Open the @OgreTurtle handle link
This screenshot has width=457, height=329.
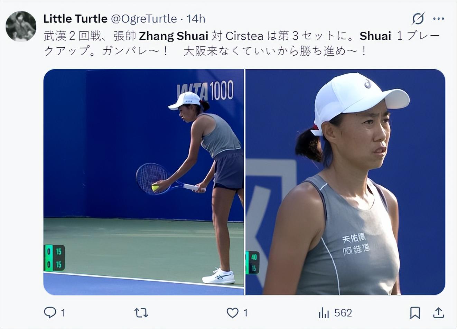point(144,19)
